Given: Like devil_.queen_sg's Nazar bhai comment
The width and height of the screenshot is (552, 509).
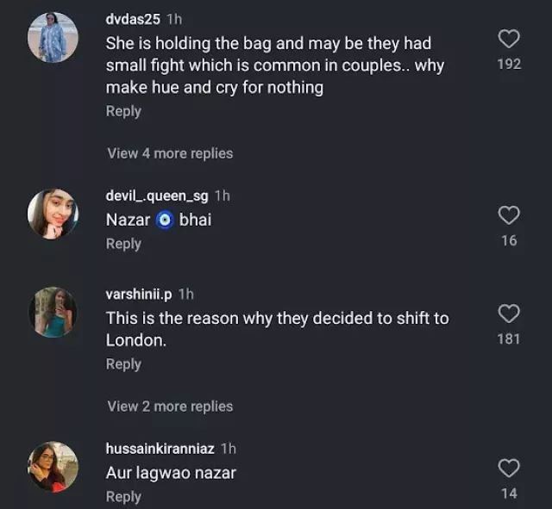Looking at the screenshot, I should 509,215.
